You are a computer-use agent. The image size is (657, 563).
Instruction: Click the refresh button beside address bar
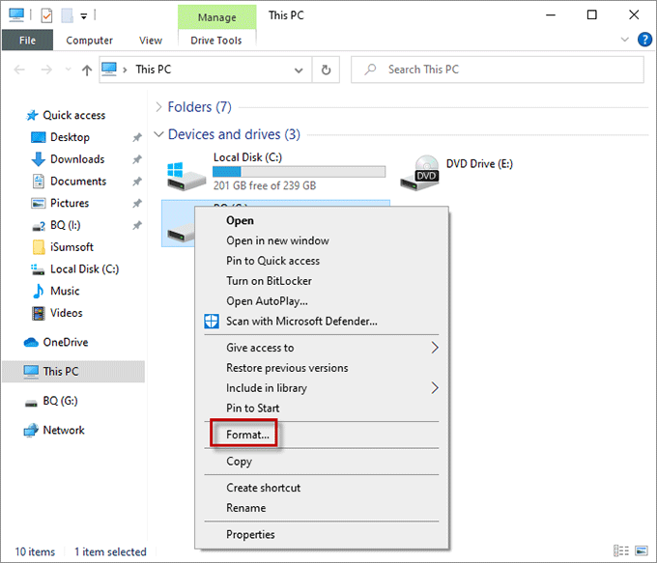coord(326,70)
